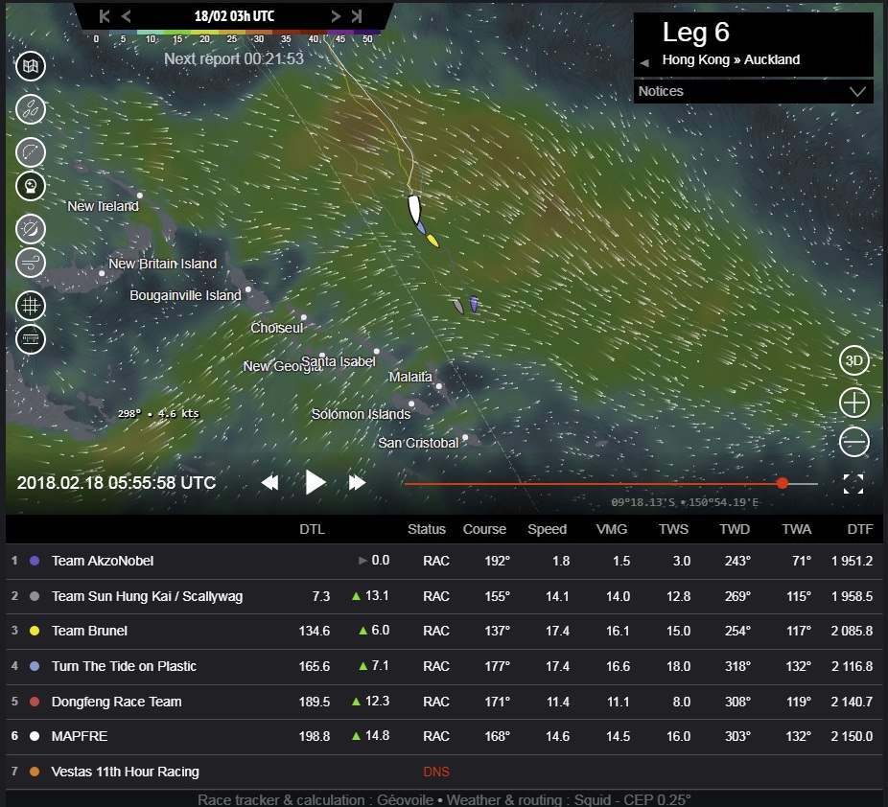Click the Hong Kong » Auckland route text
The image size is (888, 807).
[x=731, y=60]
